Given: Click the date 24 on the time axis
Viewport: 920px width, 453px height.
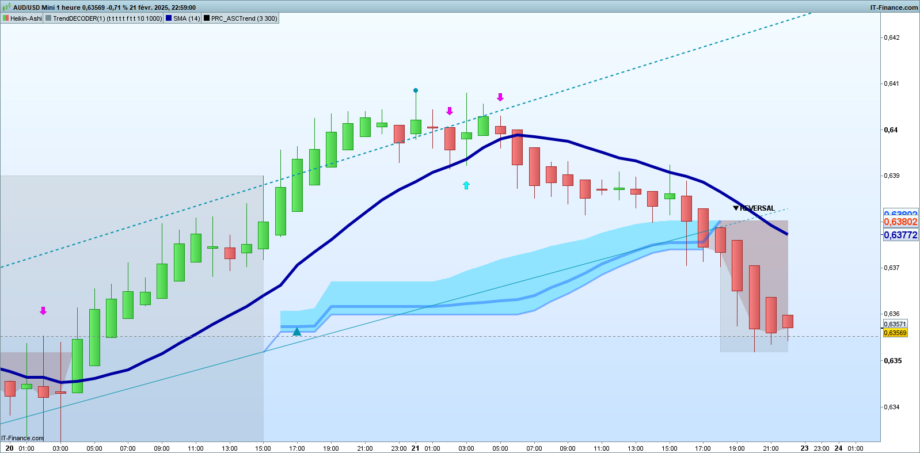Looking at the screenshot, I should [838, 448].
